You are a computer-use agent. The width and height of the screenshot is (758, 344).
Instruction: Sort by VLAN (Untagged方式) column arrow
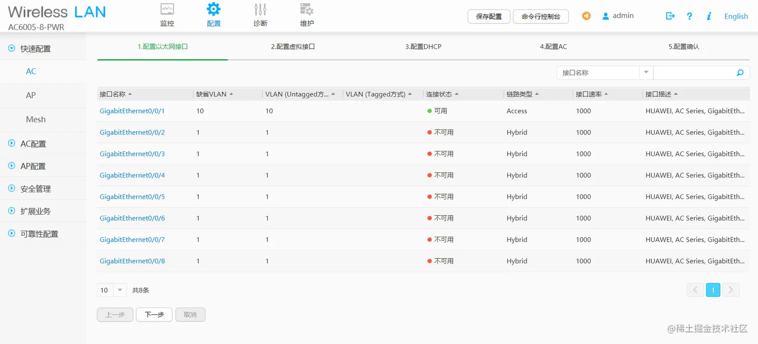coord(333,94)
